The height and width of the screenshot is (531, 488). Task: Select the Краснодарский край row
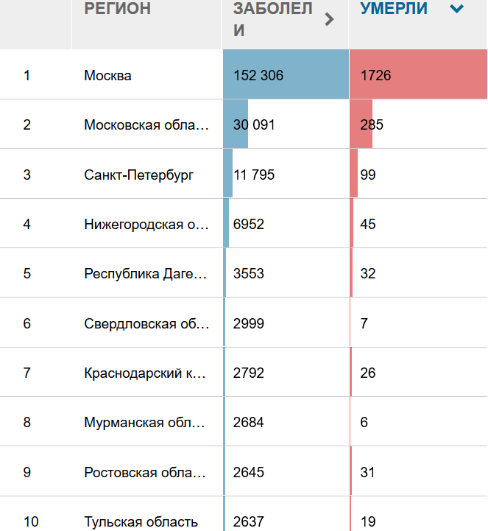point(244,373)
